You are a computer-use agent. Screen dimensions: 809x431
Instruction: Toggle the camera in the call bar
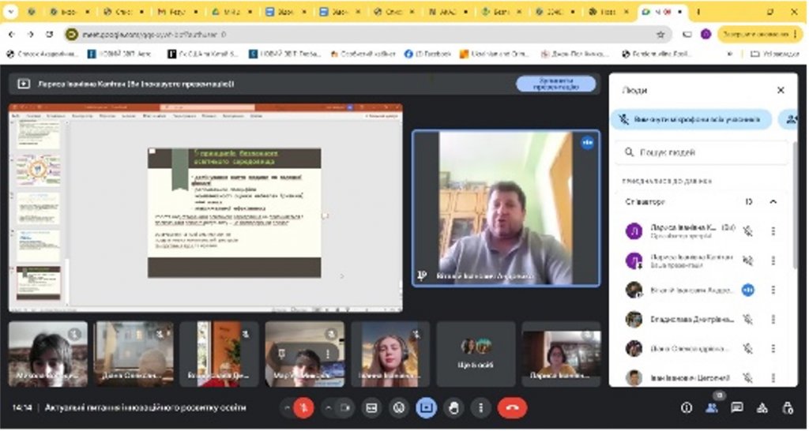click(344, 407)
